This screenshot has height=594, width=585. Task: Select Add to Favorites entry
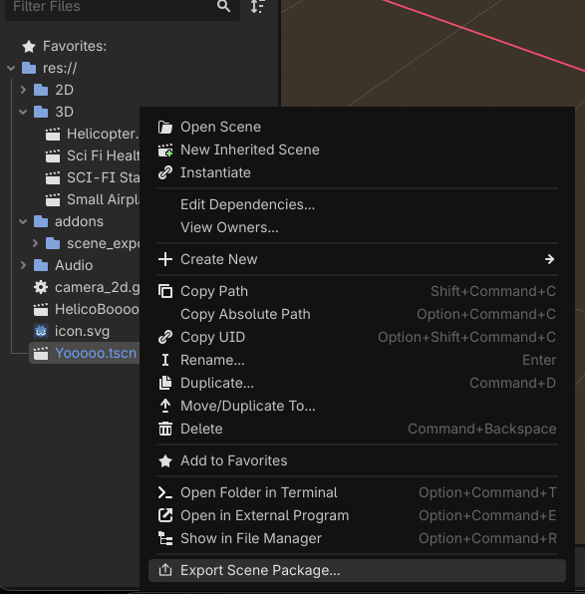(358, 460)
